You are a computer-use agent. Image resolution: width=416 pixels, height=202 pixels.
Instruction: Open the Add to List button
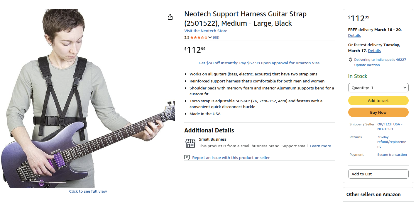pos(378,174)
